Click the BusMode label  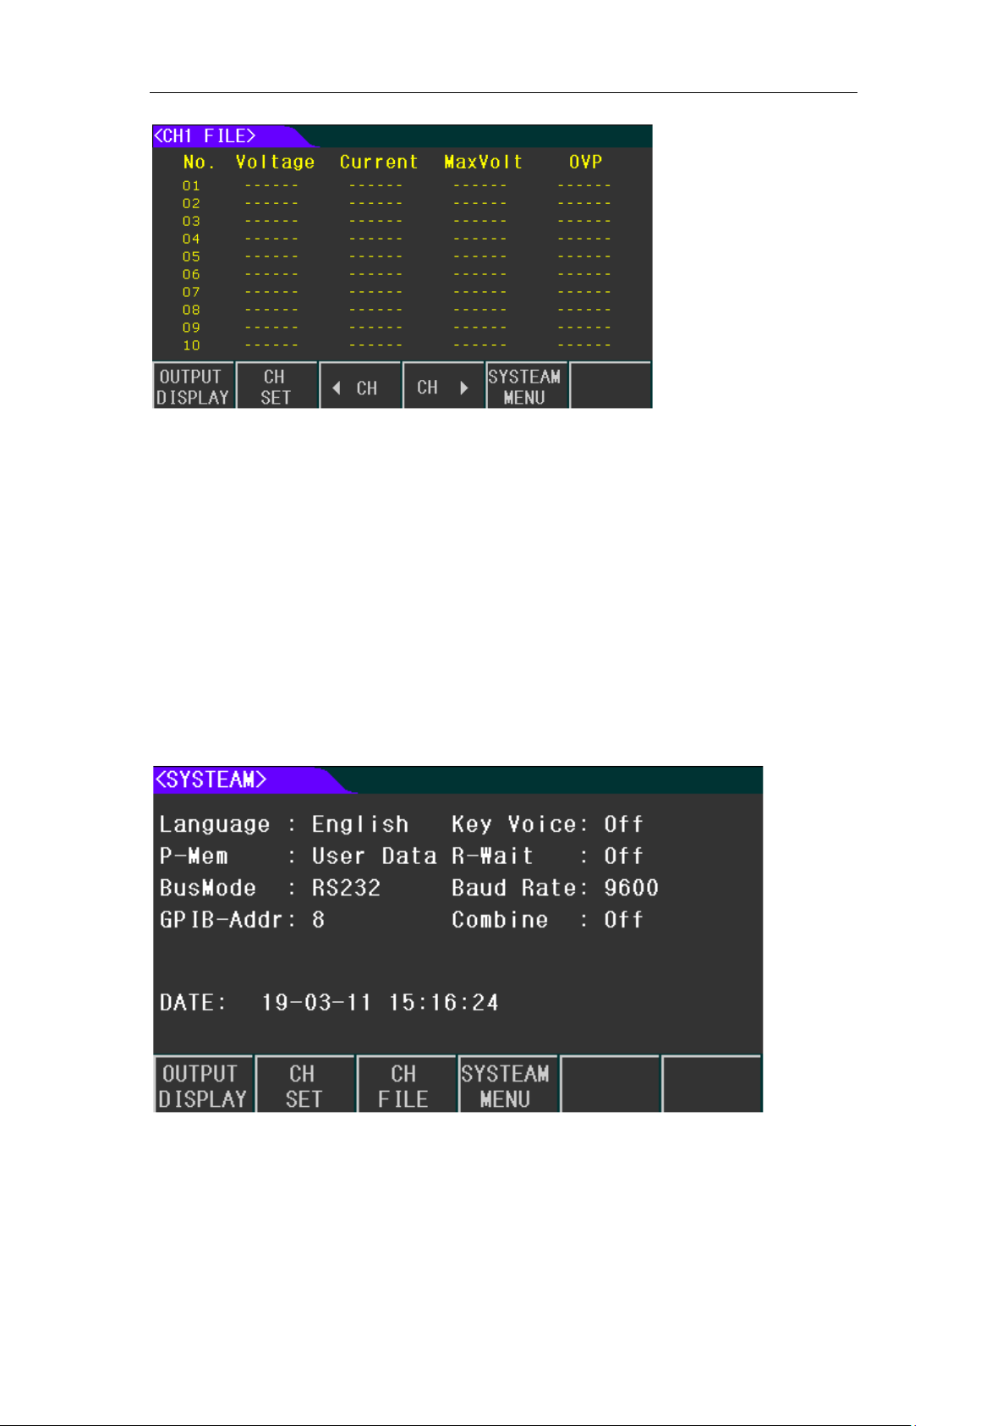point(208,888)
